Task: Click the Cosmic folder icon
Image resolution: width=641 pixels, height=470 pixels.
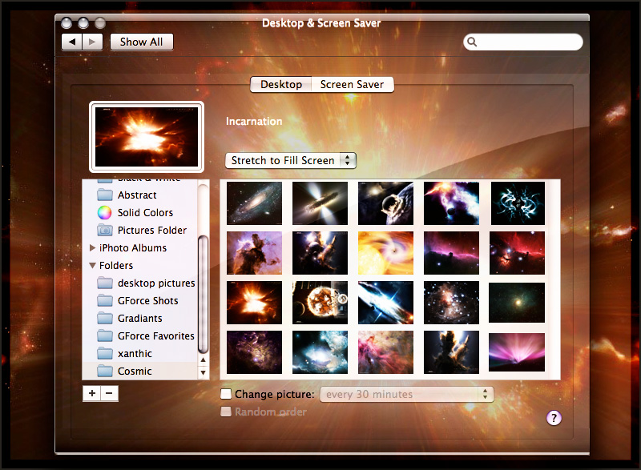Action: coord(105,371)
